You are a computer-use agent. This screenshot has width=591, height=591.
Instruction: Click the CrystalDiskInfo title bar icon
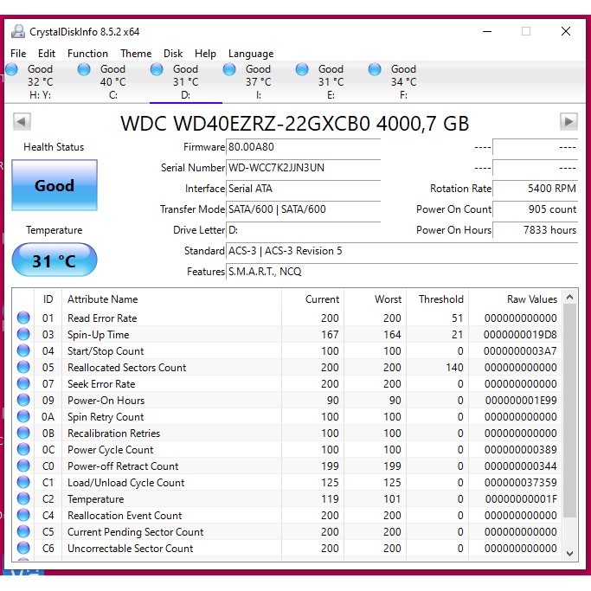click(17, 31)
